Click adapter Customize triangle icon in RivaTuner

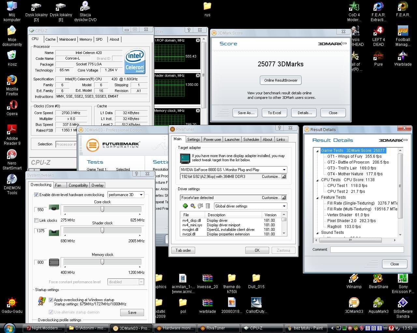click(284, 177)
